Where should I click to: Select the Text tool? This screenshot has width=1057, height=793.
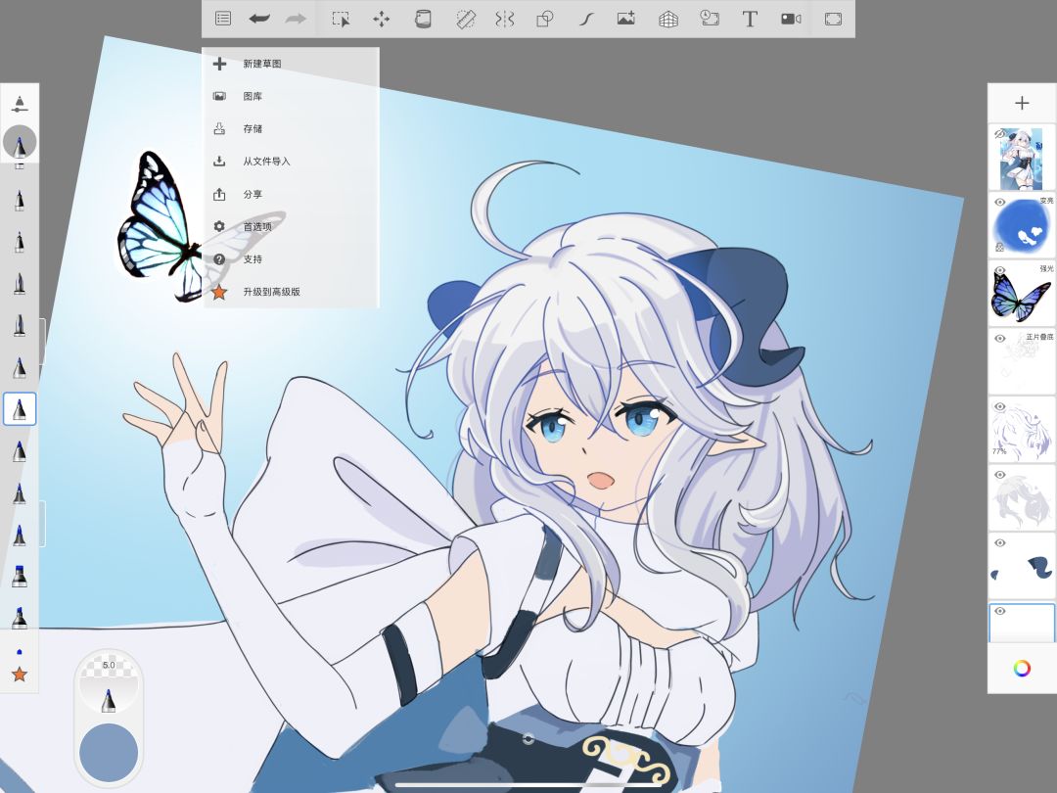(750, 19)
